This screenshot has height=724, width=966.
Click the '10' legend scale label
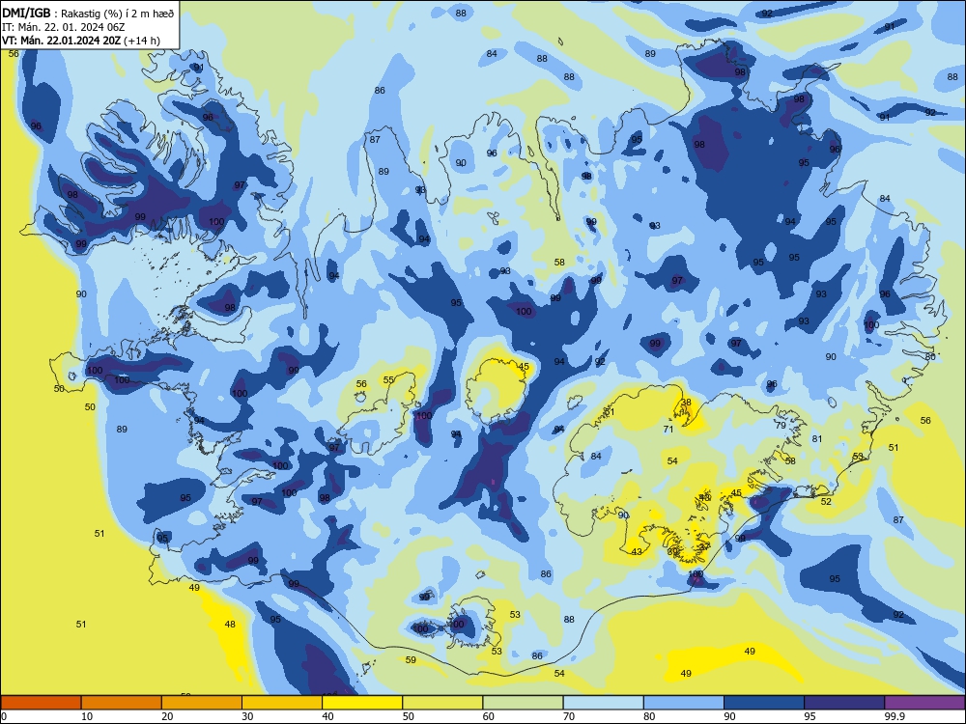click(87, 716)
